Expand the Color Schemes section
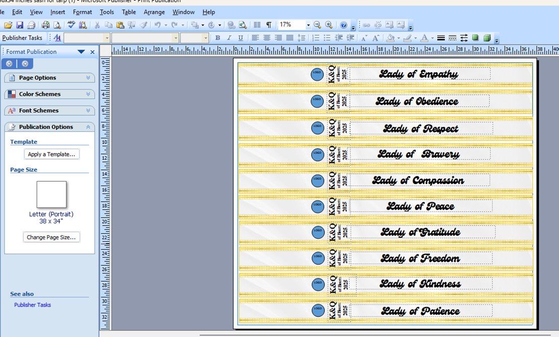 (x=49, y=94)
